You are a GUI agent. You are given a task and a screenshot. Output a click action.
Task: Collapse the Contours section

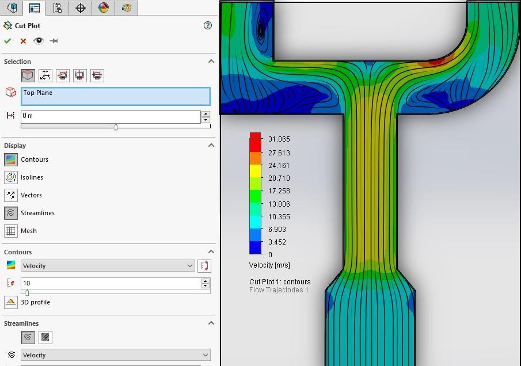[211, 251]
